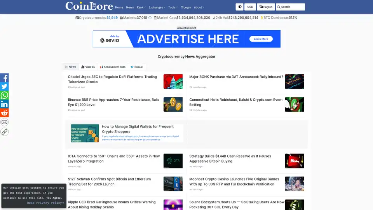
Task: Open Binance BNB Price article
Action: coord(113,102)
